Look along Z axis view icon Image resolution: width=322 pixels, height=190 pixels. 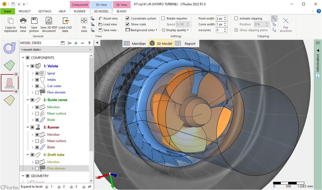pyautogui.click(x=93, y=30)
